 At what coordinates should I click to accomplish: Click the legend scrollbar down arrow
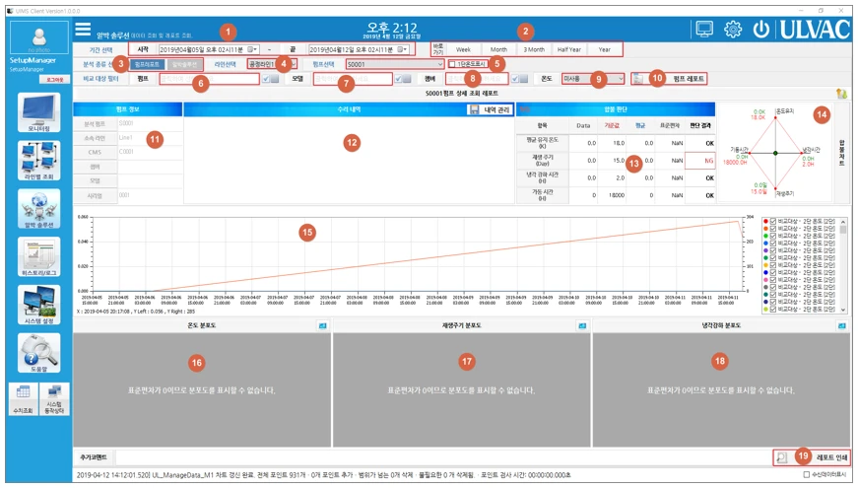[x=843, y=310]
